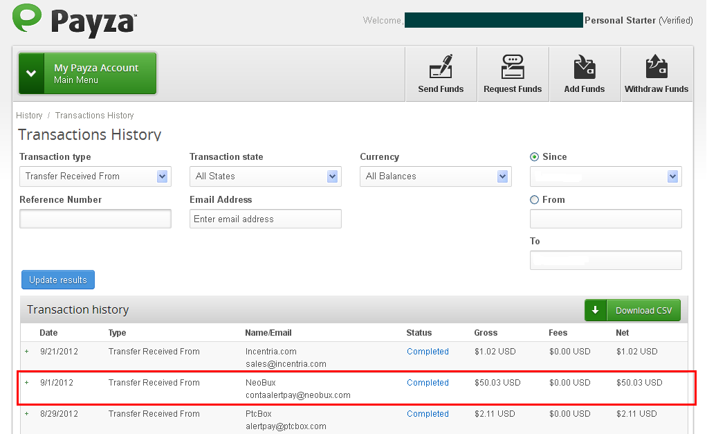Viewport: 707px width, 434px height.
Task: Click the Reference Number input field
Action: [x=95, y=219]
